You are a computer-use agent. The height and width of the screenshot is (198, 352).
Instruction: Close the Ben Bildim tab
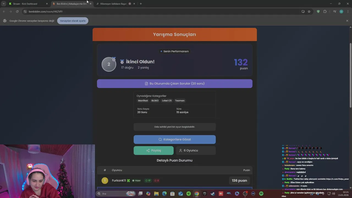[90, 4]
